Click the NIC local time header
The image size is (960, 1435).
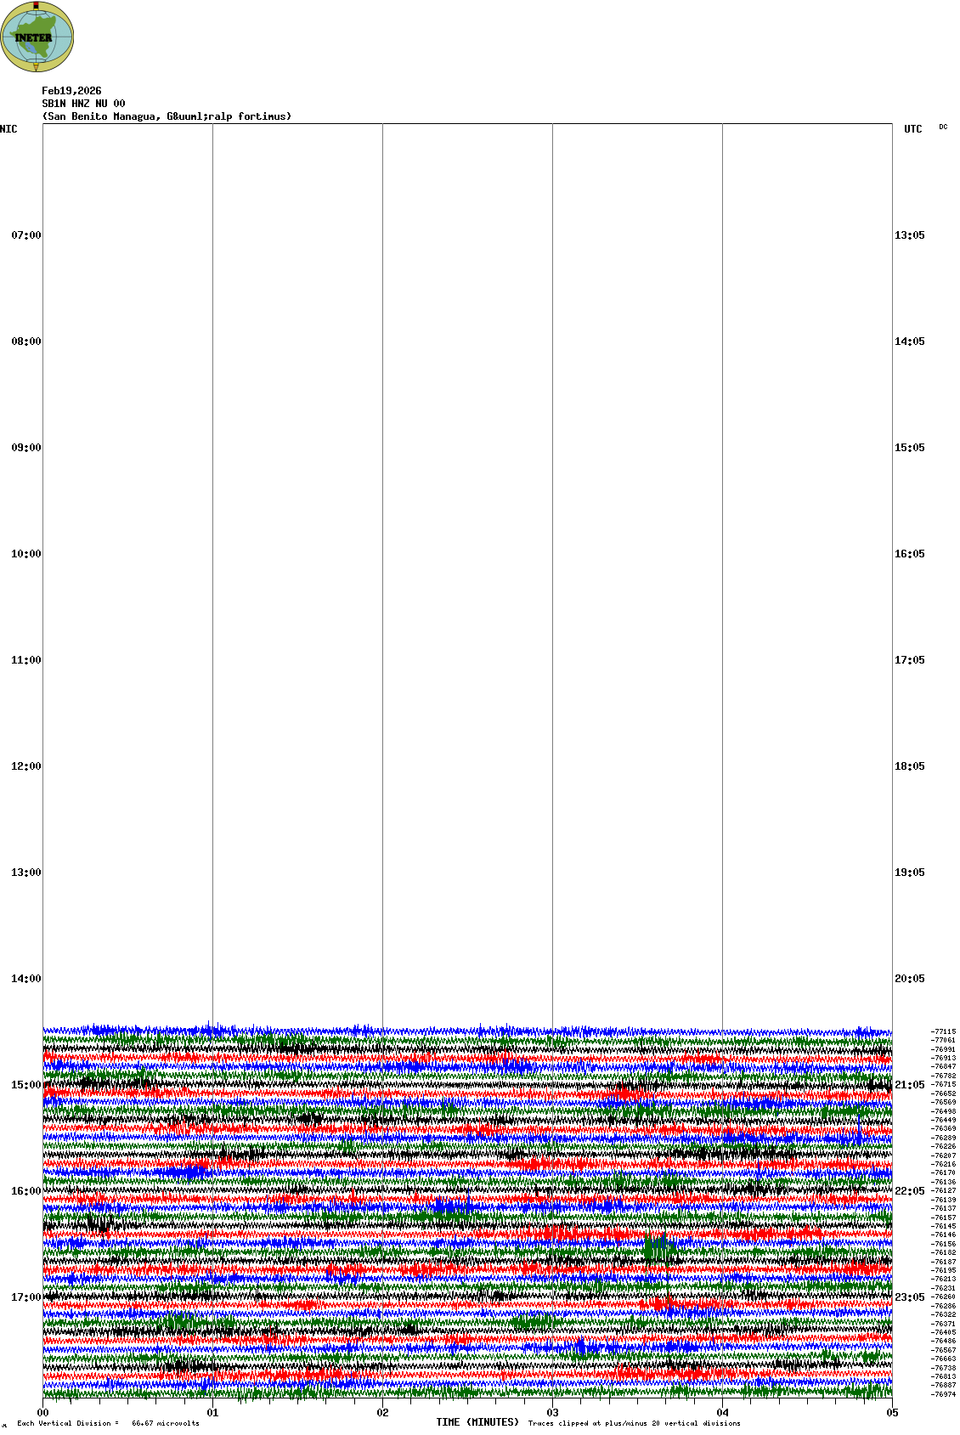8,129
